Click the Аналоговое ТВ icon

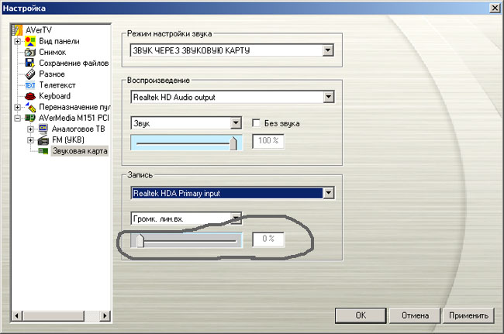click(43, 129)
